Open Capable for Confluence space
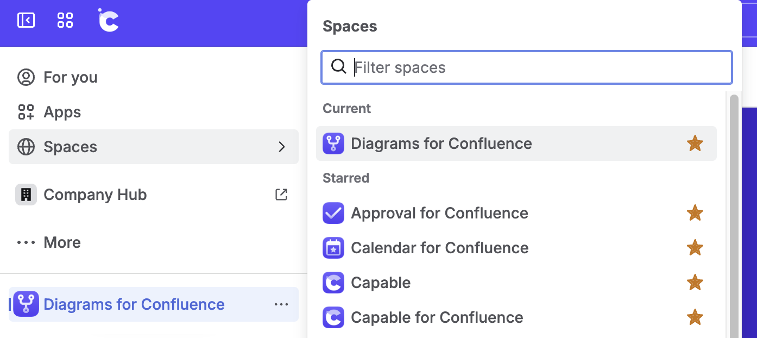The width and height of the screenshot is (757, 338). click(437, 317)
